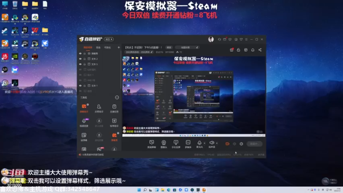Expand the mode pill next to logo

point(109,39)
